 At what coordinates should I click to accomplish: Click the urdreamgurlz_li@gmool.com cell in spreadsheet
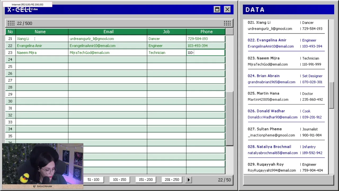click(x=108, y=39)
